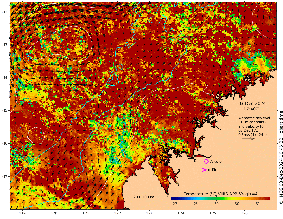Click the 29 colorbar tick label
The width and height of the screenshot is (283, 219).
click(x=216, y=204)
